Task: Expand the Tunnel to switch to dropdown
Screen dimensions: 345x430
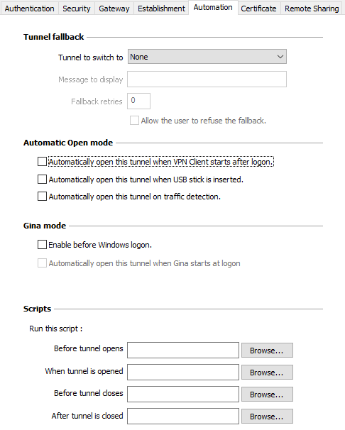Action: pos(207,57)
